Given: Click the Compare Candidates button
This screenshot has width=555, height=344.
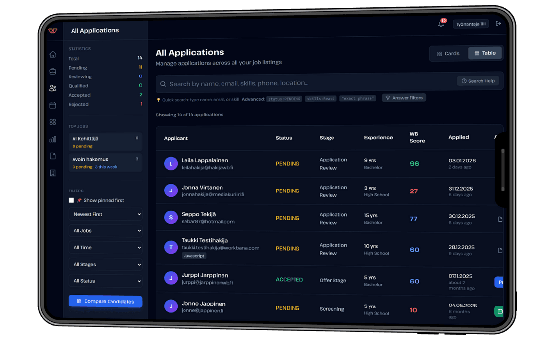Looking at the screenshot, I should click(105, 301).
